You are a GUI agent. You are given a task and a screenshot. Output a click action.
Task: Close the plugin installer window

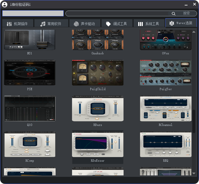point(194,4)
